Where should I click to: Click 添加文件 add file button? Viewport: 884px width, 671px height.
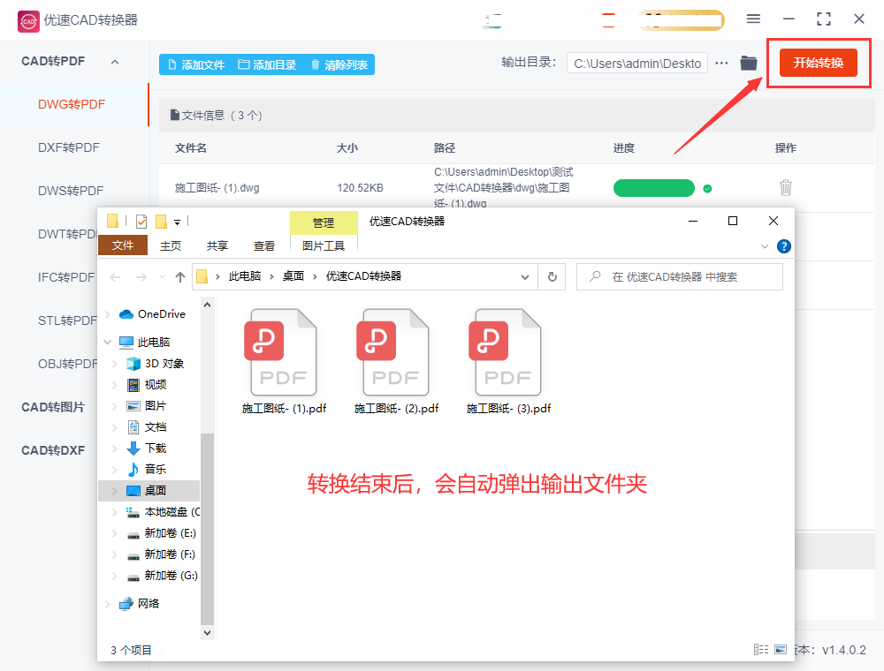pos(196,64)
